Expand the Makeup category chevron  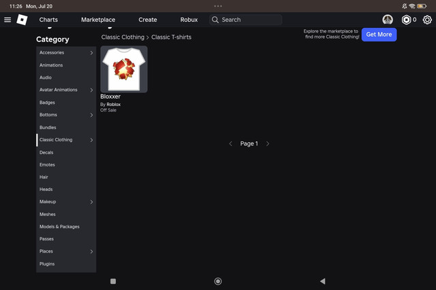(x=91, y=202)
